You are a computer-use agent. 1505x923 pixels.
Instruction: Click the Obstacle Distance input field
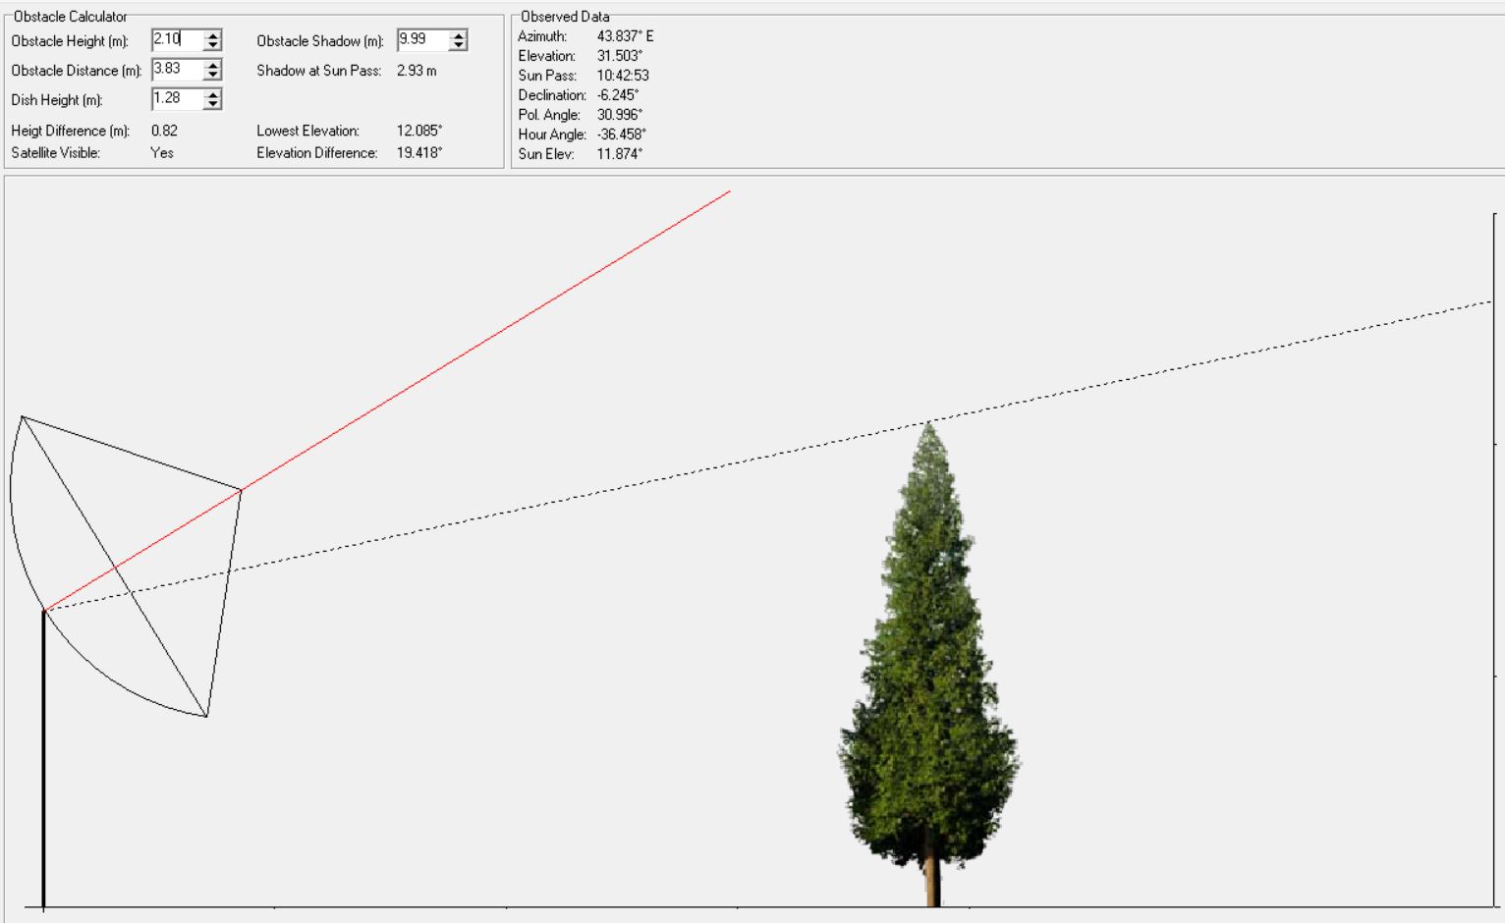click(x=178, y=70)
